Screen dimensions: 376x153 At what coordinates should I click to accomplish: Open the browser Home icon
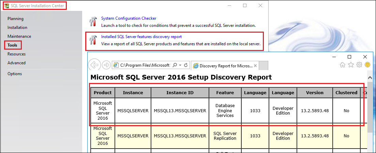point(343,65)
